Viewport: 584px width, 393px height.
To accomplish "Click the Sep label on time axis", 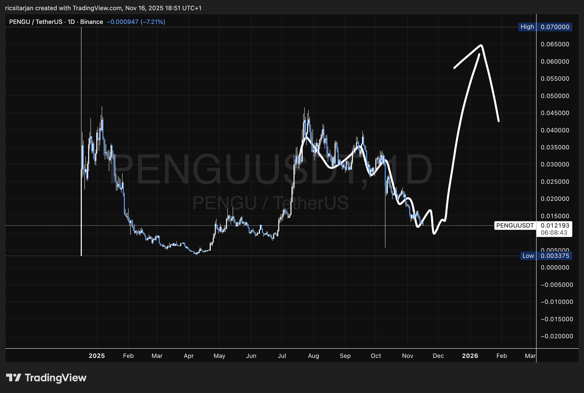I will tap(345, 356).
